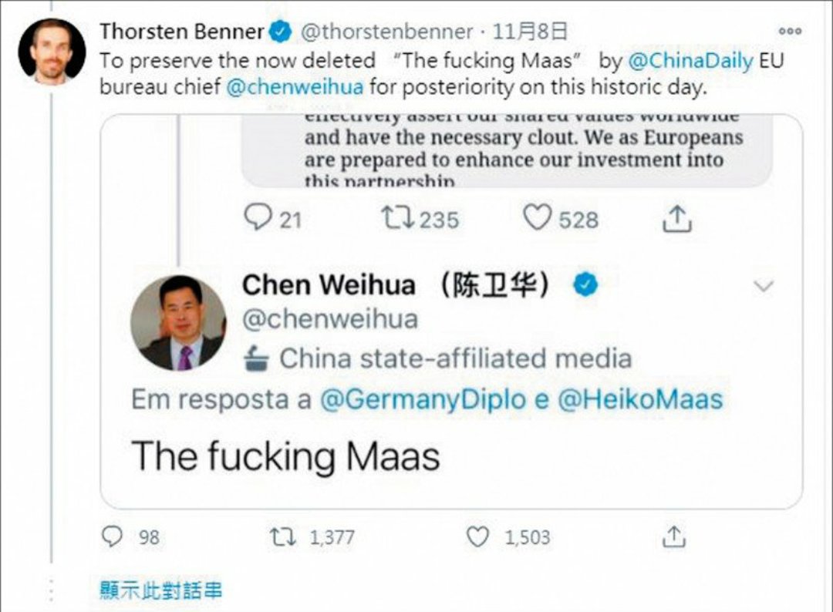Viewport: 833px width, 612px height.
Task: Show this thread via 顯示此對話串 link
Action: [x=161, y=590]
